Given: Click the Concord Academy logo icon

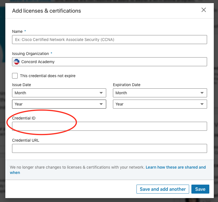Looking at the screenshot, I should coord(17,62).
